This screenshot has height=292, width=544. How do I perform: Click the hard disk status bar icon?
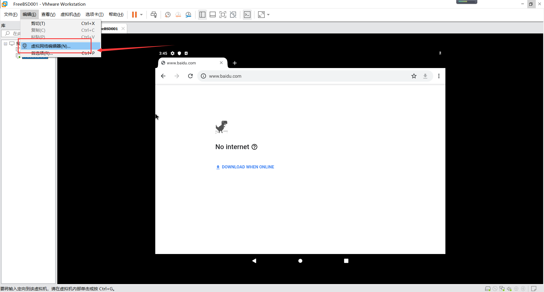(488, 289)
